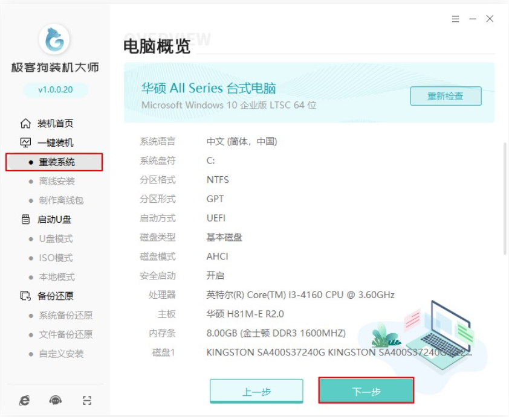Click the 安全启动 label
Viewport: 509px width, 417px height.
point(158,276)
